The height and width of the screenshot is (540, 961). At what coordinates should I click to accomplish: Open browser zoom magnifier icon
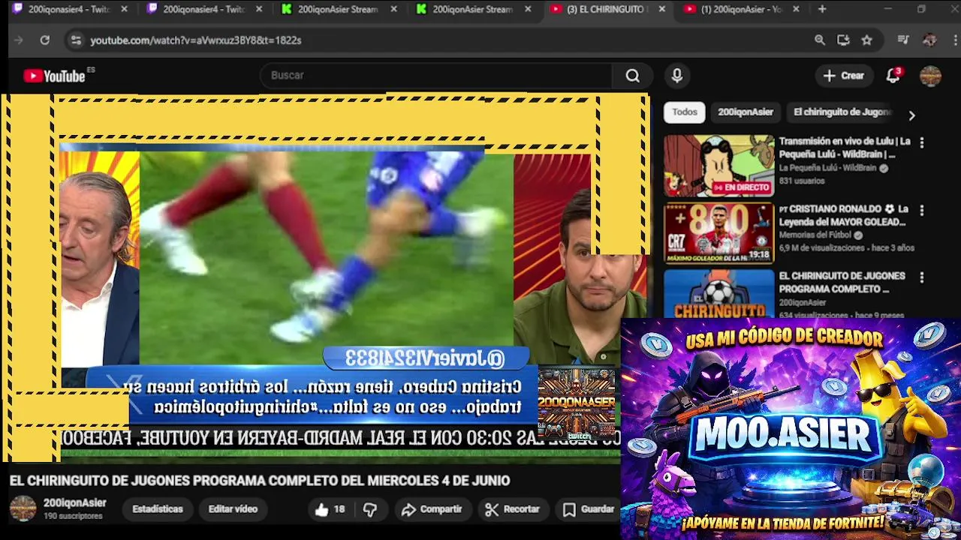tap(820, 40)
